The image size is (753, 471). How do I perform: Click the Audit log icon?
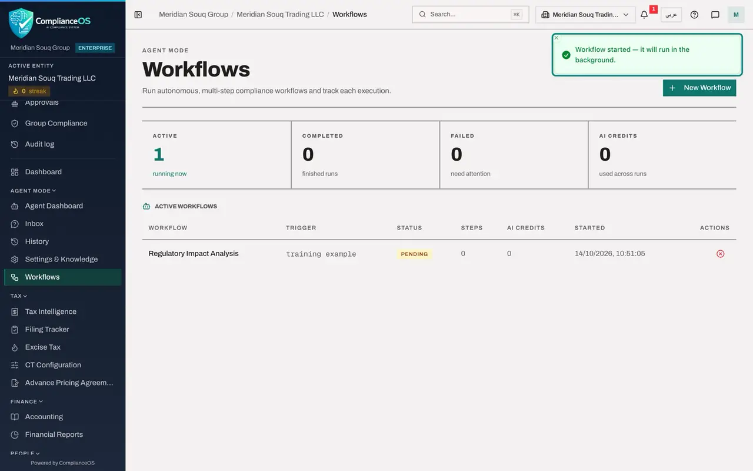pyautogui.click(x=15, y=144)
